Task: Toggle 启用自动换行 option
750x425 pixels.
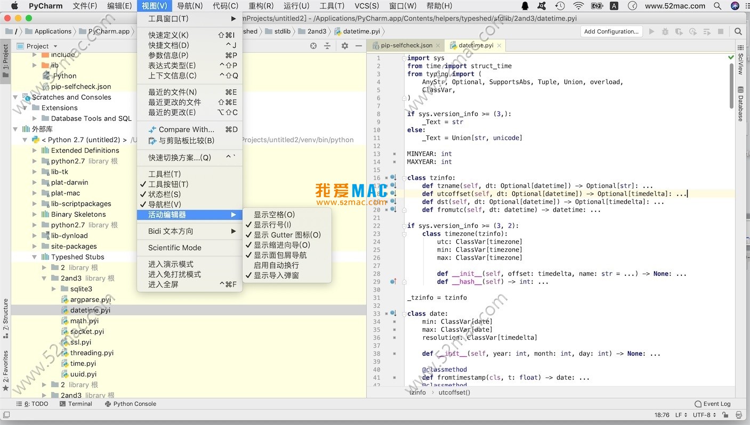Action: pyautogui.click(x=287, y=265)
